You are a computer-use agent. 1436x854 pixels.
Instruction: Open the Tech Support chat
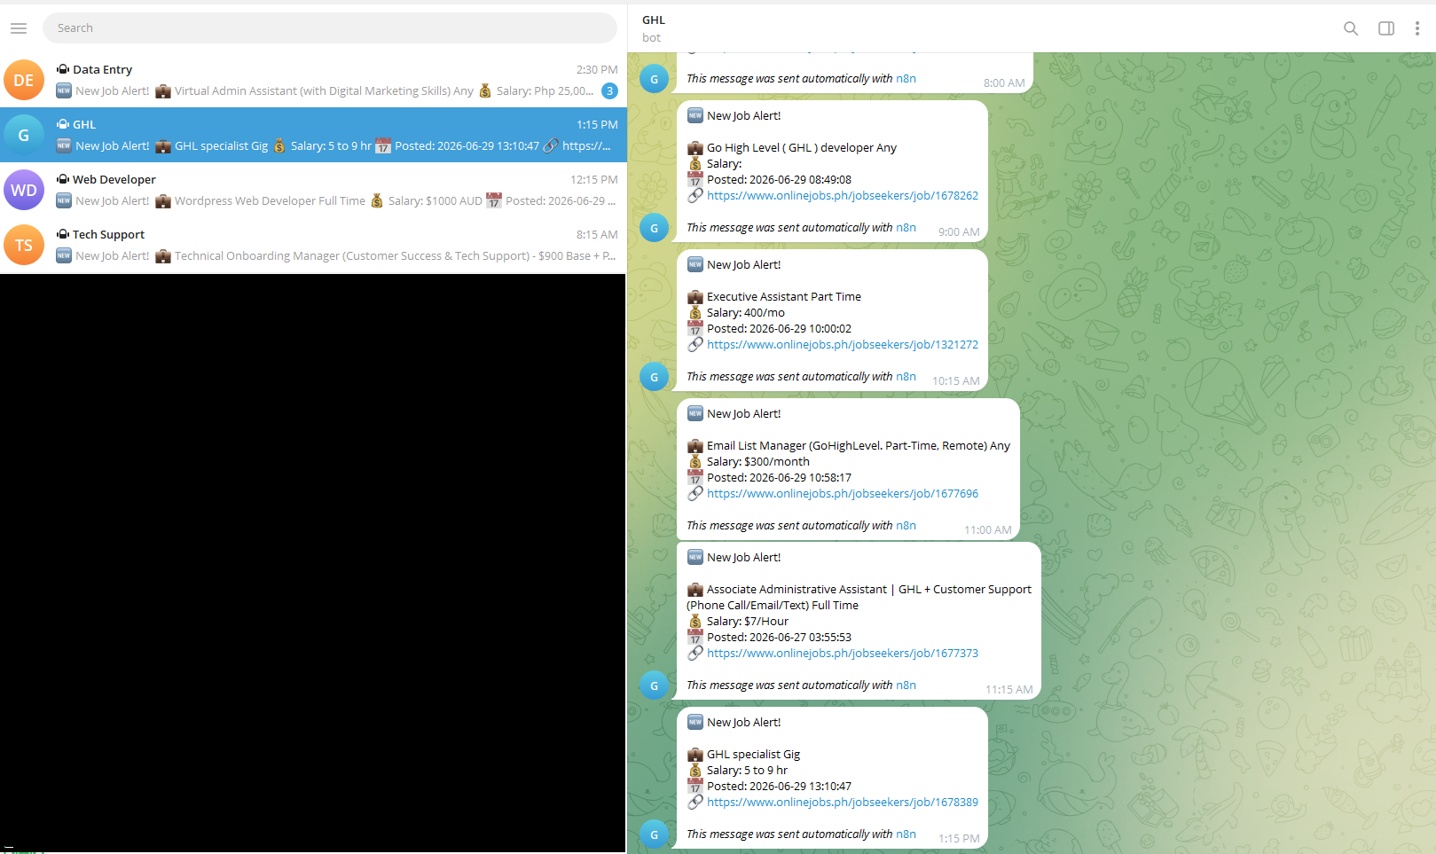coord(313,245)
